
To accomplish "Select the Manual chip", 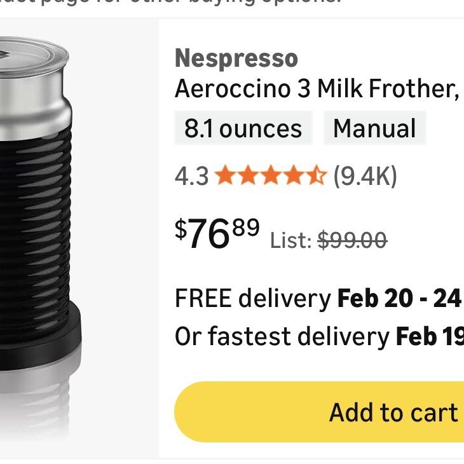I will coord(374,128).
